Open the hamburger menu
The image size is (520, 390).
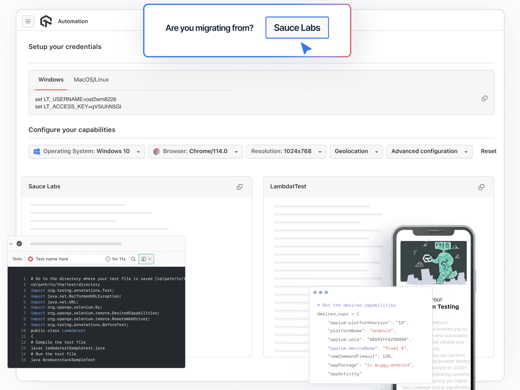coord(28,22)
